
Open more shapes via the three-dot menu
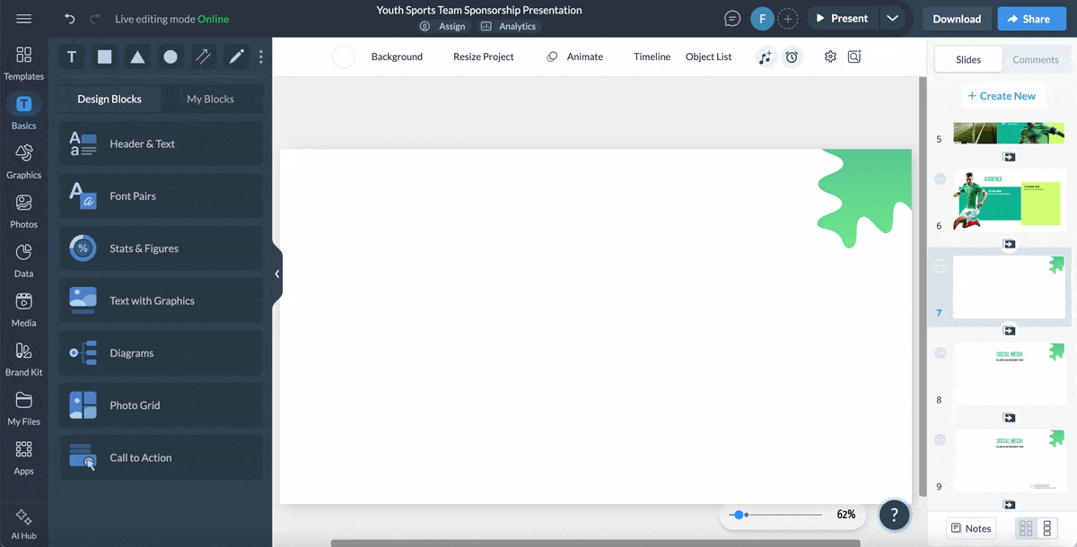[x=260, y=56]
